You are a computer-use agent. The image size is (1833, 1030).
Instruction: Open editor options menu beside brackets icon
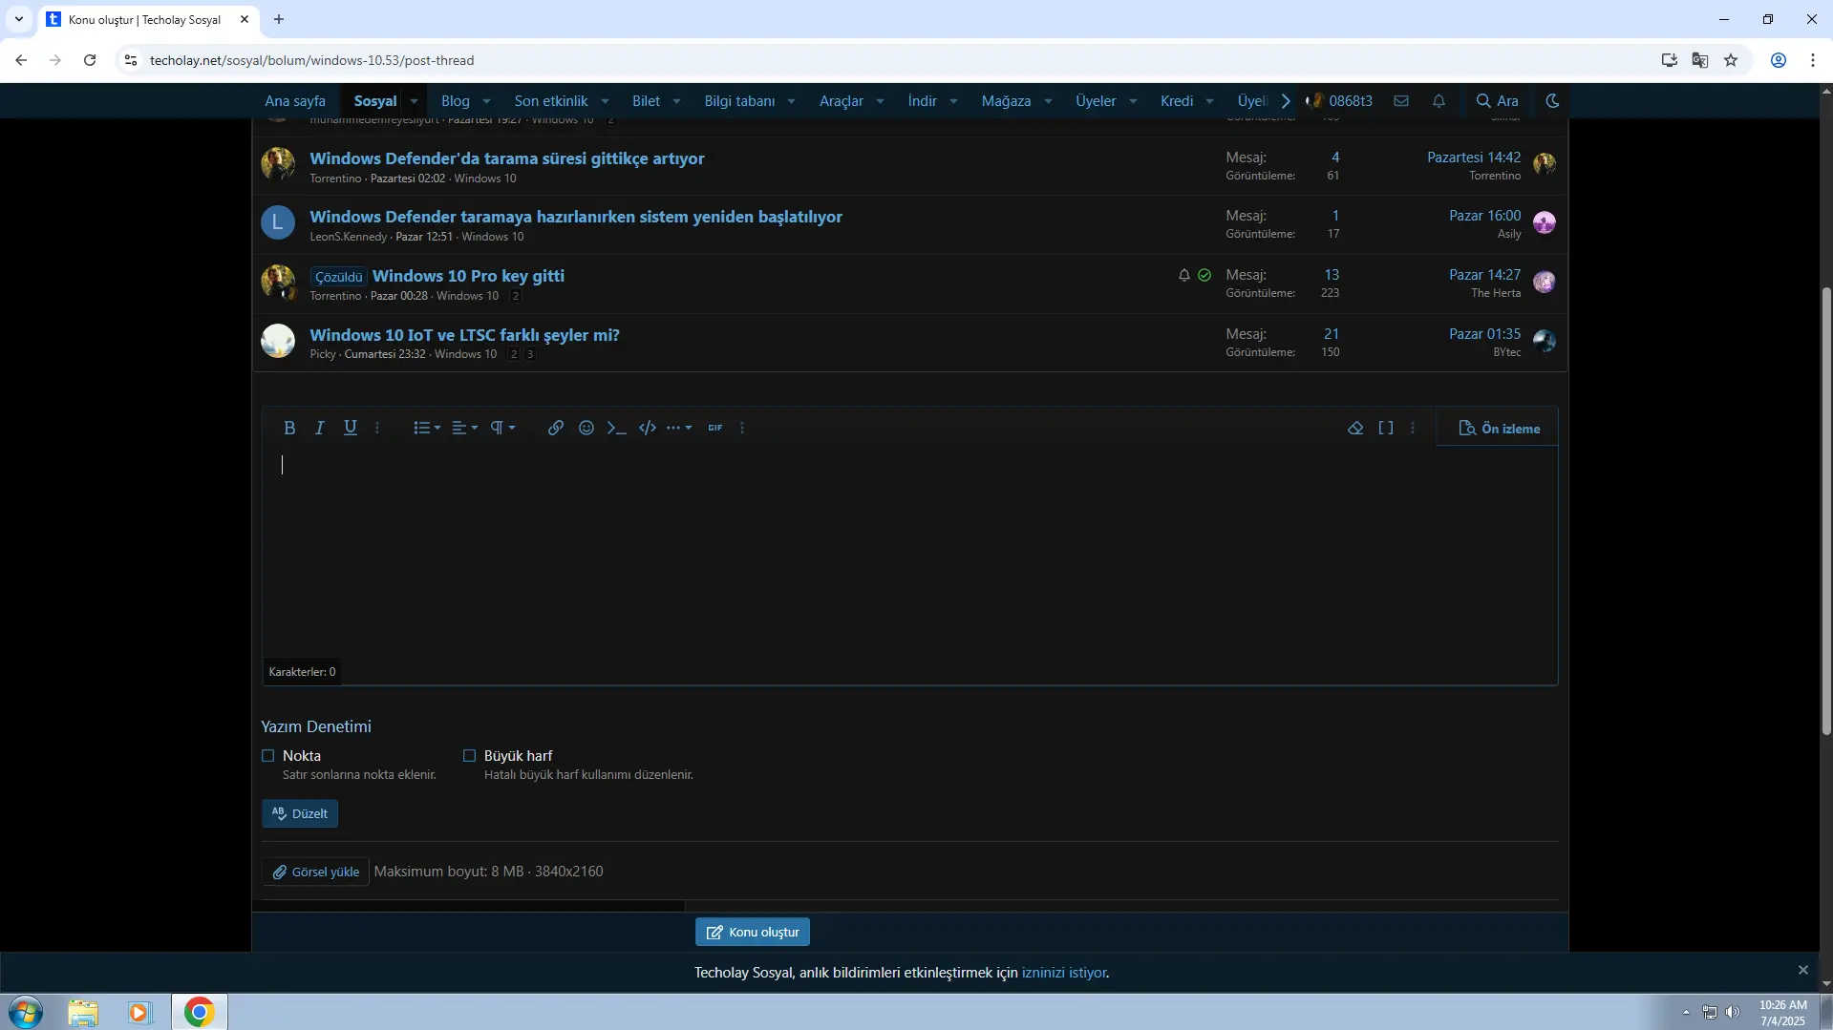pyautogui.click(x=1413, y=428)
